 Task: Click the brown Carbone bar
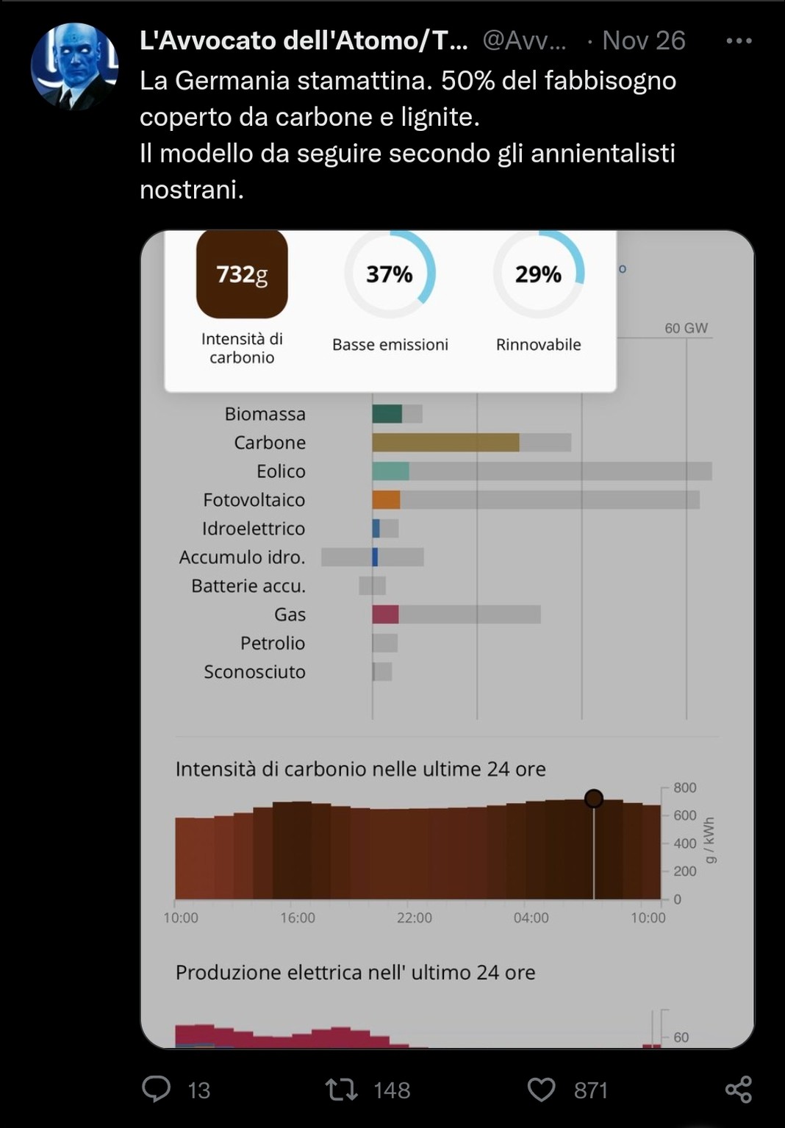coord(445,443)
